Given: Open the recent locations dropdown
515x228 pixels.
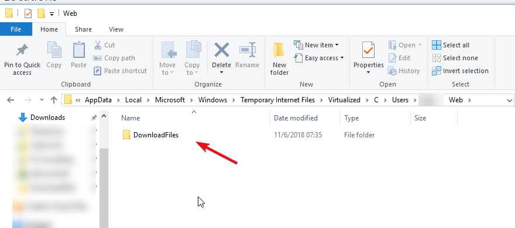Looking at the screenshot, I should 42,100.
